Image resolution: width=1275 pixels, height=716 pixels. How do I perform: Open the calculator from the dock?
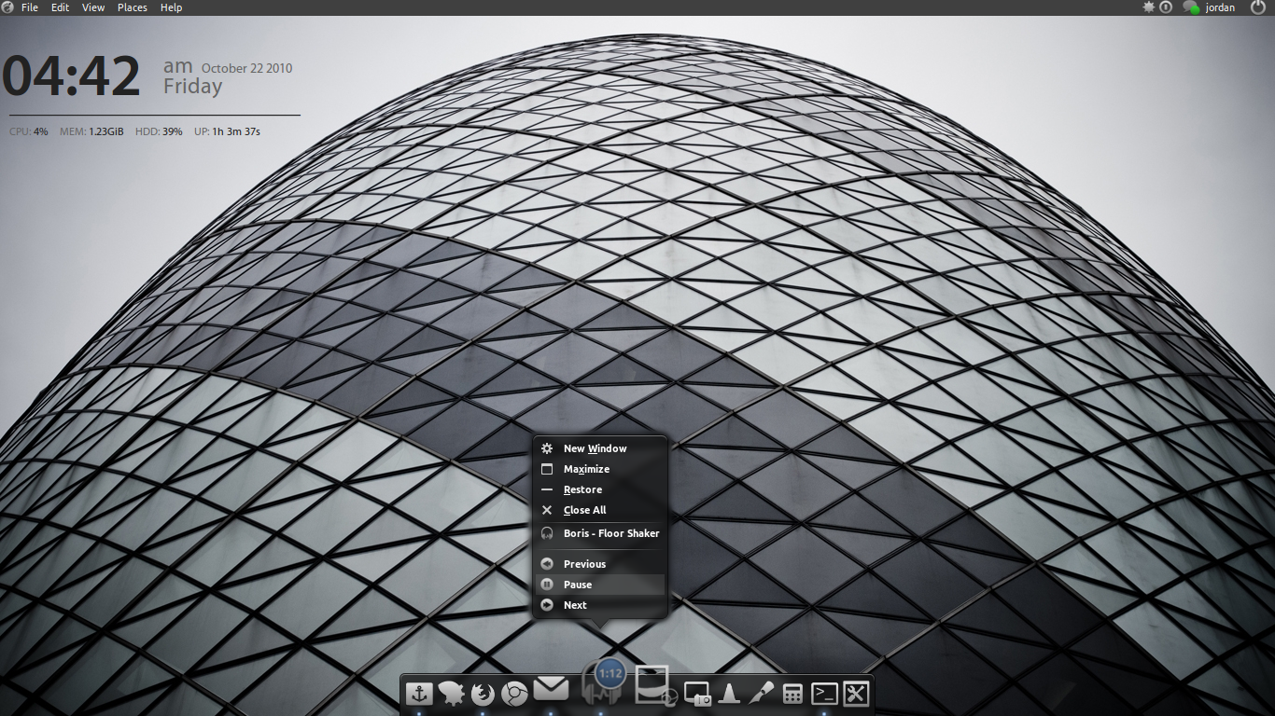pyautogui.click(x=792, y=694)
